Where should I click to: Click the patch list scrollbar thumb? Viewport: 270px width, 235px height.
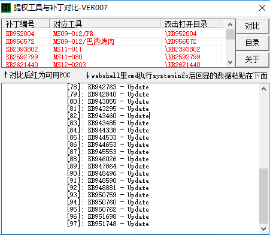tap(230, 35)
